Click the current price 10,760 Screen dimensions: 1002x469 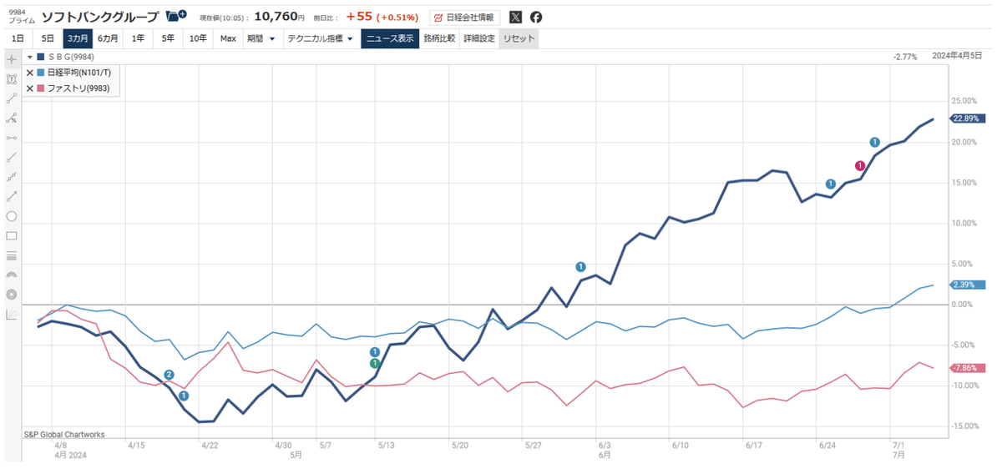(x=278, y=16)
